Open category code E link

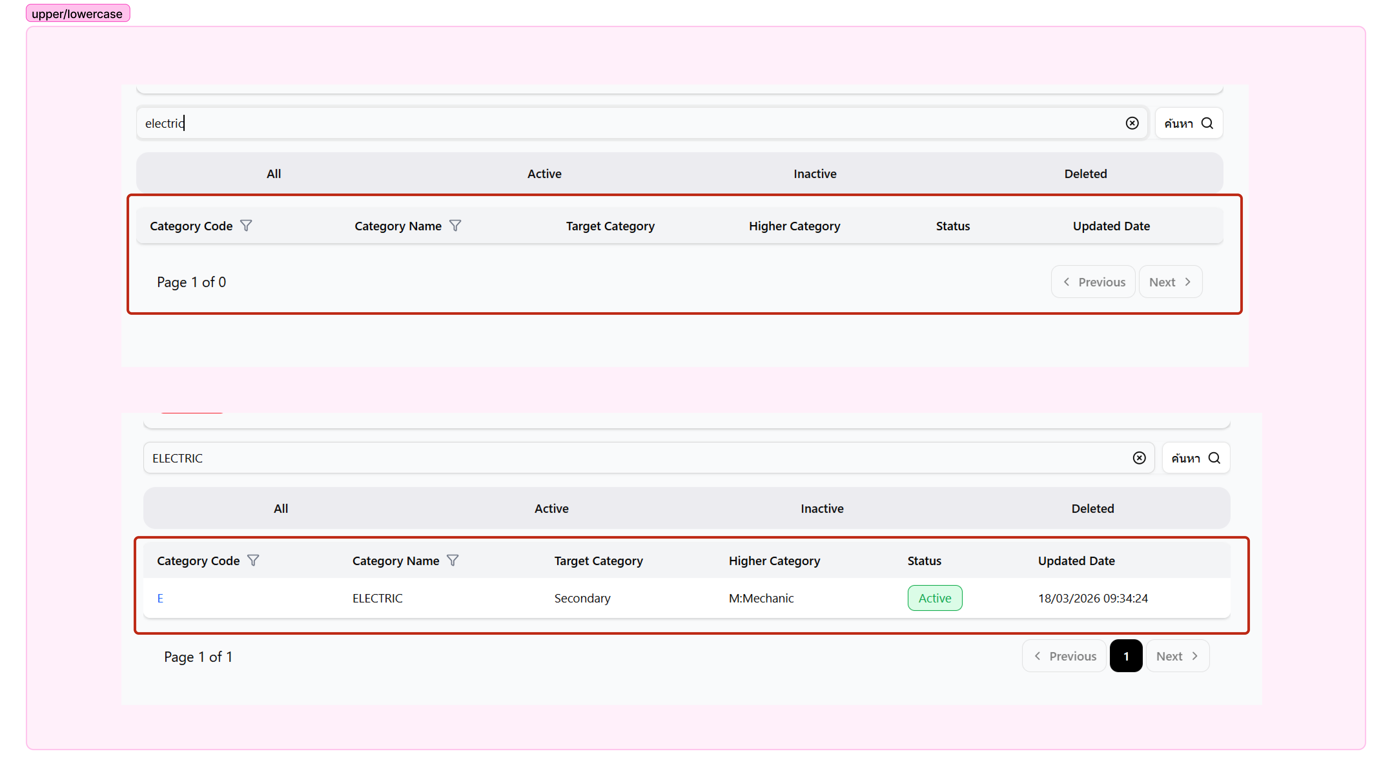[160, 598]
